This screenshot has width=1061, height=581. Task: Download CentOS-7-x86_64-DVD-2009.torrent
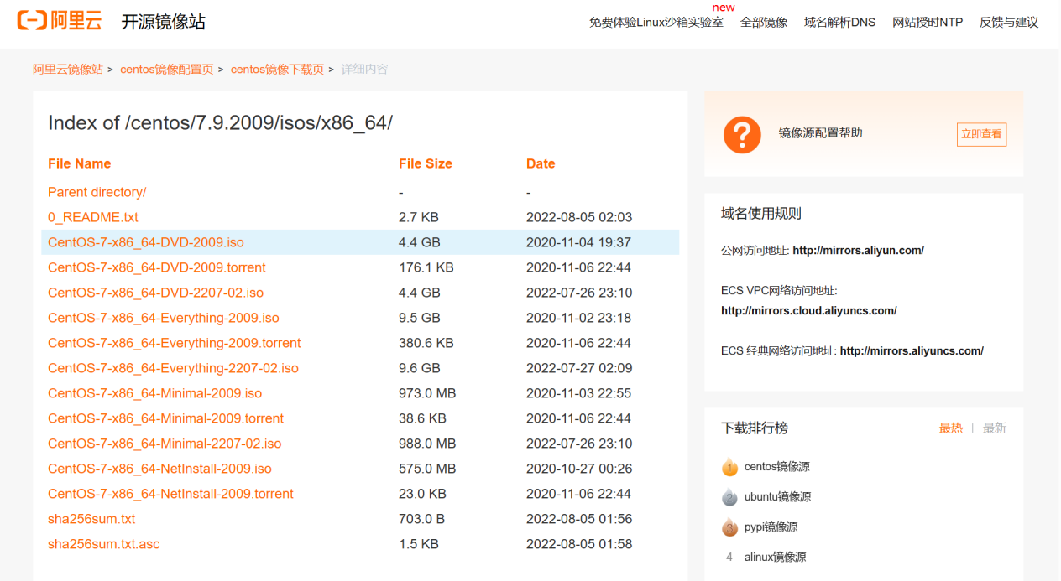pyautogui.click(x=157, y=267)
